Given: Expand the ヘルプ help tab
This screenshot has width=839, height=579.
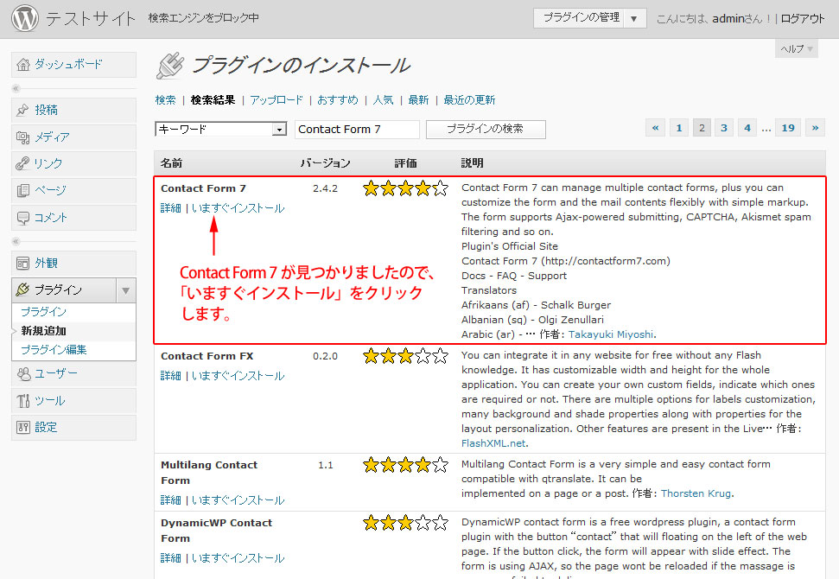Looking at the screenshot, I should (796, 48).
